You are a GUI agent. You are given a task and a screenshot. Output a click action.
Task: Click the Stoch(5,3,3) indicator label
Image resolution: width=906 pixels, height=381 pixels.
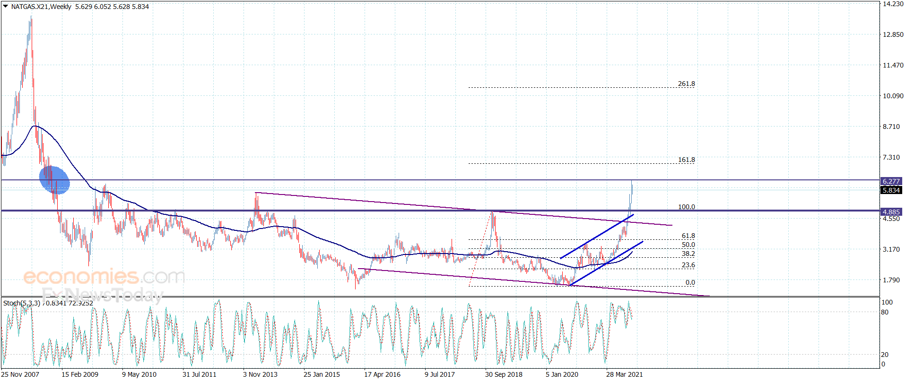(22, 303)
